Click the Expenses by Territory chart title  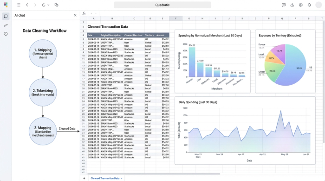coord(280,36)
